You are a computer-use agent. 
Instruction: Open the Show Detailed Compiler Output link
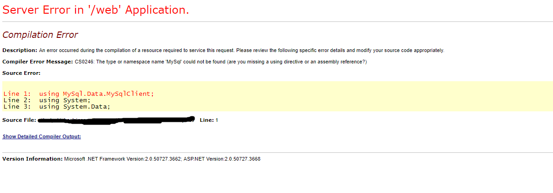pyautogui.click(x=42, y=136)
